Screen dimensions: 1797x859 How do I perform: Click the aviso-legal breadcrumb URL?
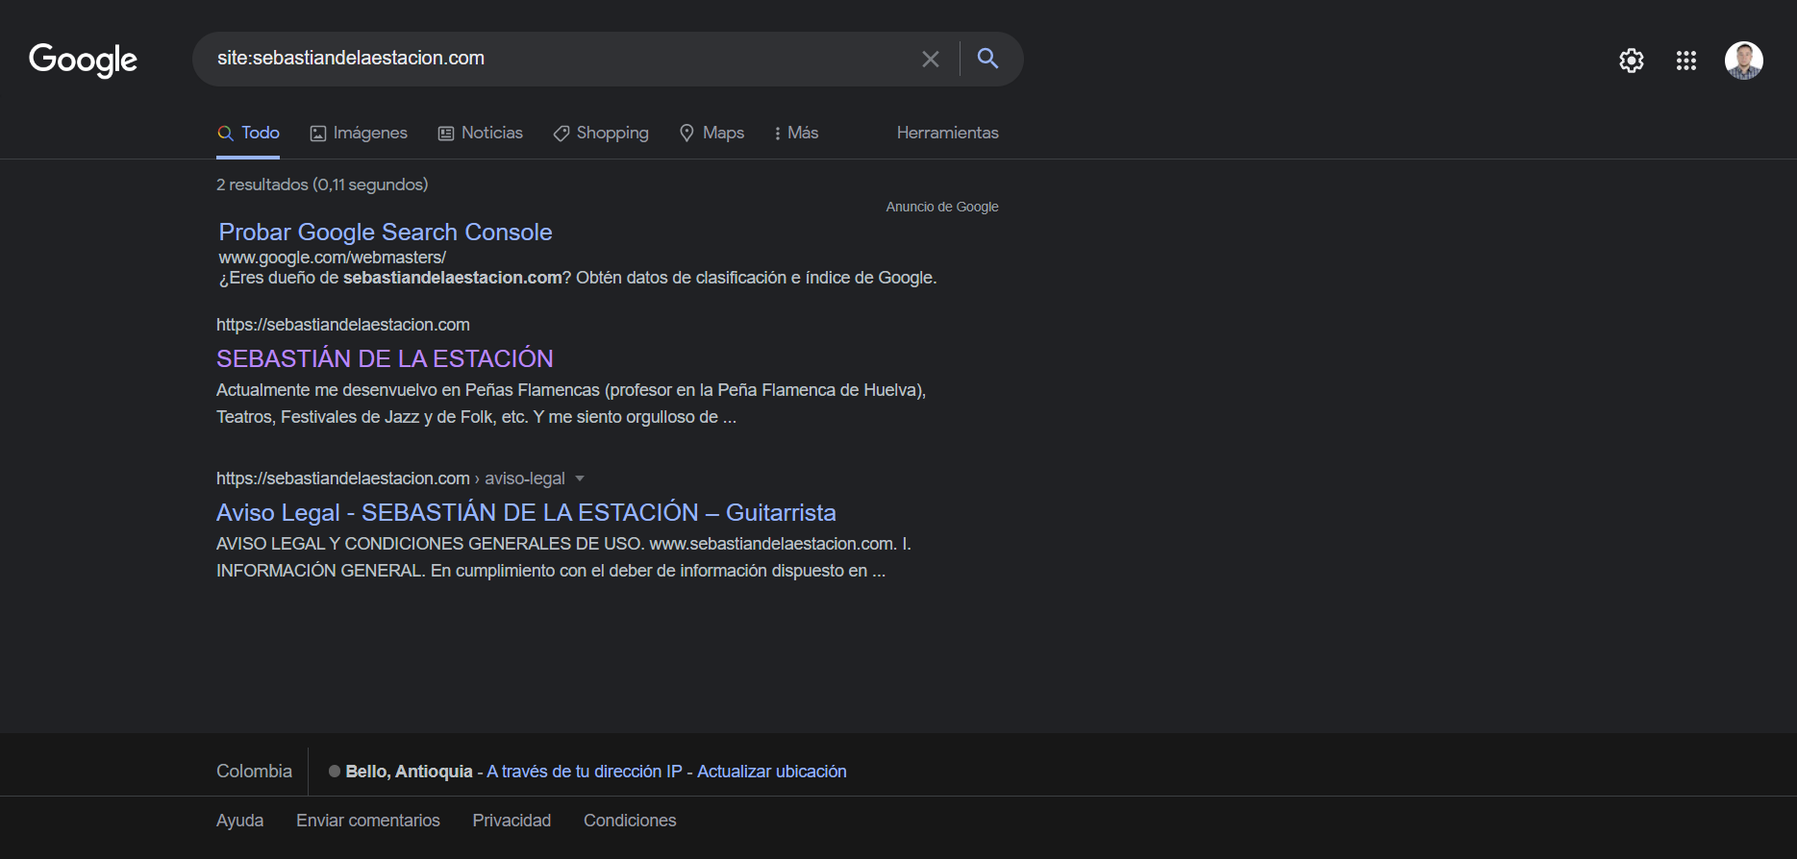(390, 479)
